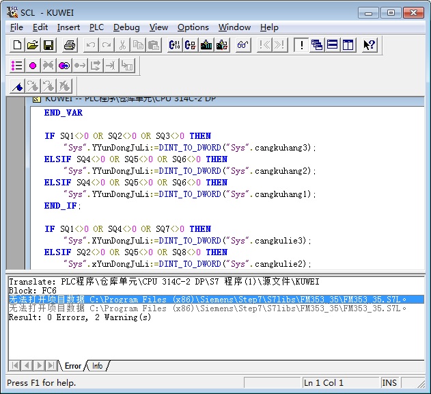
Task: Select the highlighted FM353_35.S7L warning line
Action: click(x=216, y=300)
